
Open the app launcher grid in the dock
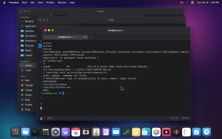[x=15, y=132]
